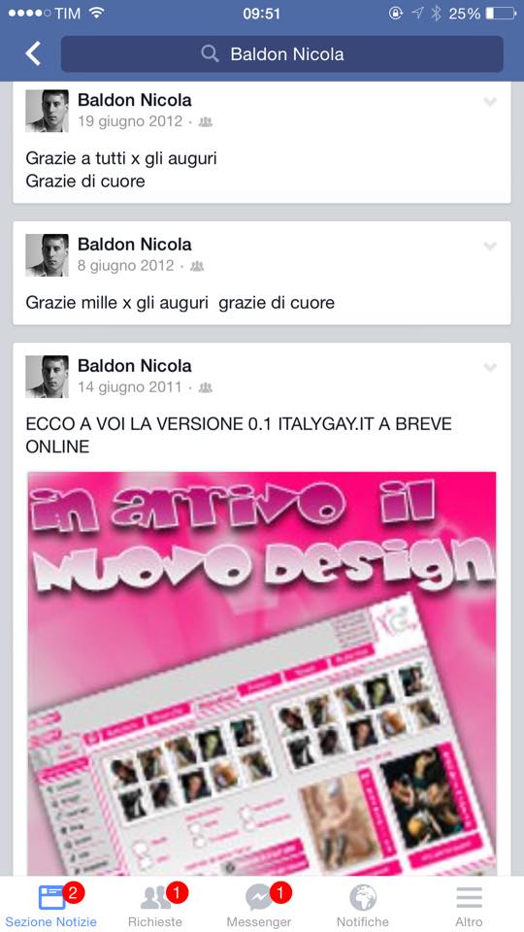Open the pink Nuovo Design image

point(262,673)
